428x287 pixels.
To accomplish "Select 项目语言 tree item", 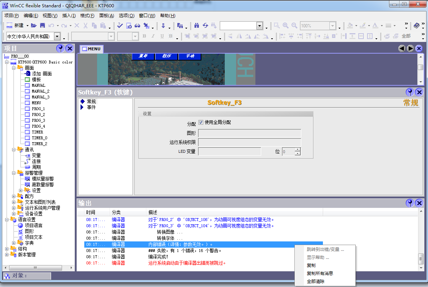I will (34, 225).
